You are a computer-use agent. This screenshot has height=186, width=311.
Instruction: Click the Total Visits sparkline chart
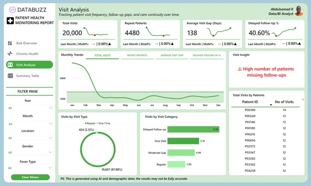96,32
